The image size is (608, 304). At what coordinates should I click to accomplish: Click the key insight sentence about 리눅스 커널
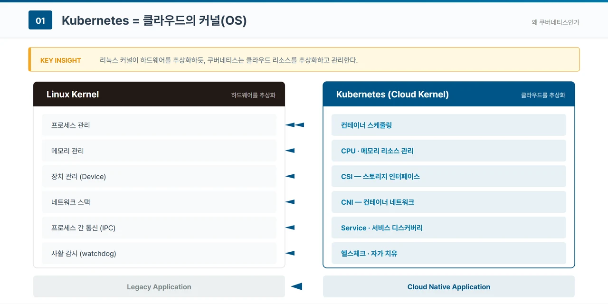[x=228, y=60]
